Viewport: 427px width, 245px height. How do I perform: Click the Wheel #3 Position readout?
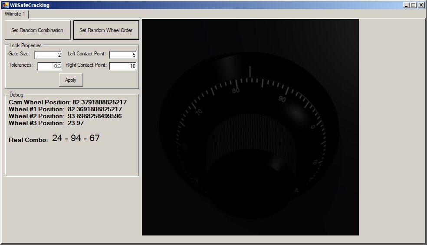click(46, 123)
